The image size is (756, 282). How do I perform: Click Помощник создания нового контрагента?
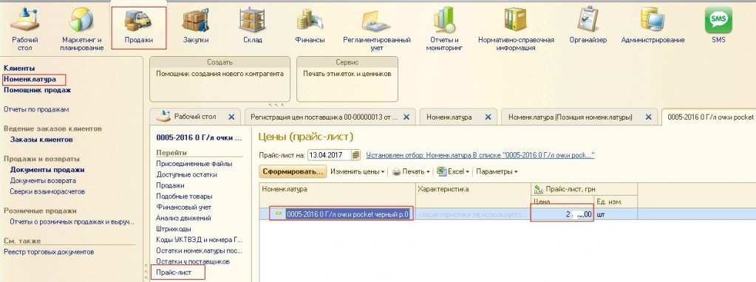(x=220, y=74)
